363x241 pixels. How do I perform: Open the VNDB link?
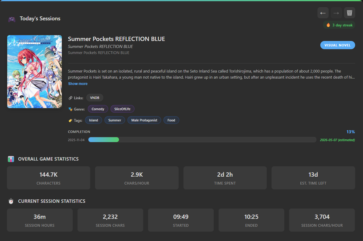pos(95,98)
